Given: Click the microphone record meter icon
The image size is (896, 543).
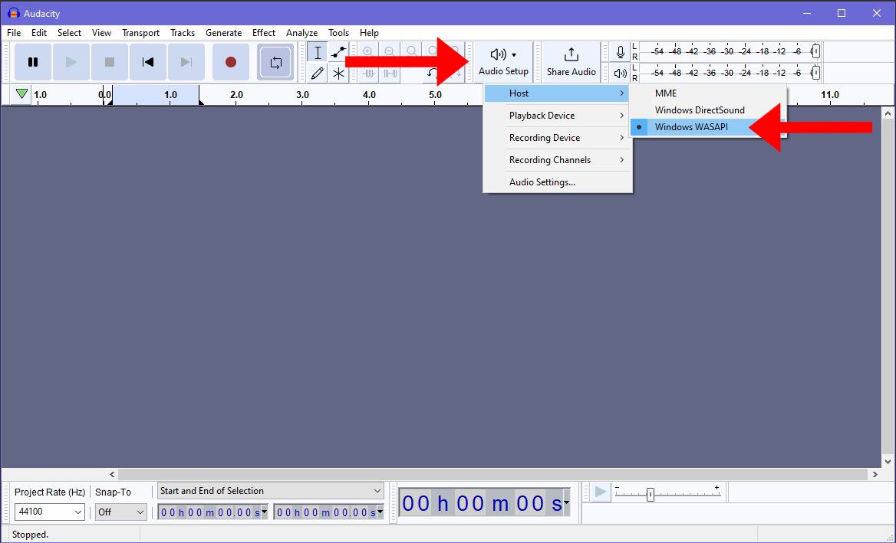Looking at the screenshot, I should click(620, 52).
